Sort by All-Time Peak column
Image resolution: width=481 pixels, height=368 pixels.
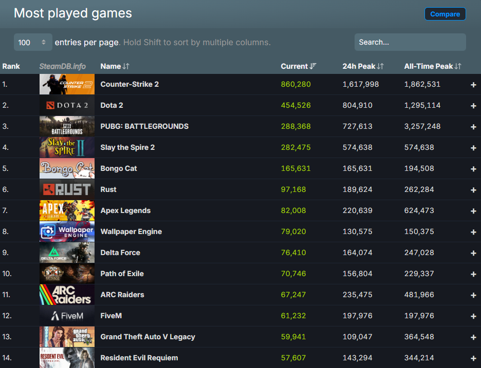pyautogui.click(x=432, y=66)
